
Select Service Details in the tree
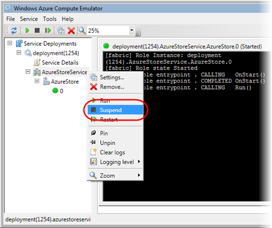pos(60,63)
